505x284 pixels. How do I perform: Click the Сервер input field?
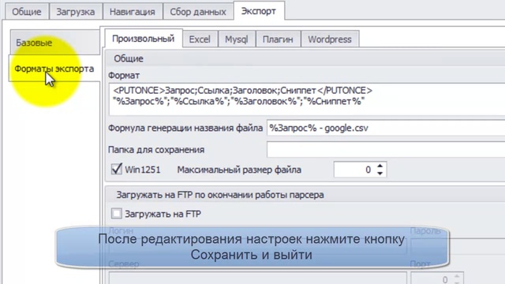pos(258,278)
